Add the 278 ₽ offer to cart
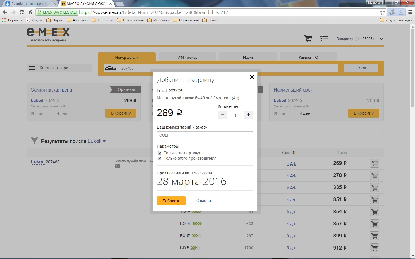The image size is (415, 259). pyautogui.click(x=374, y=176)
